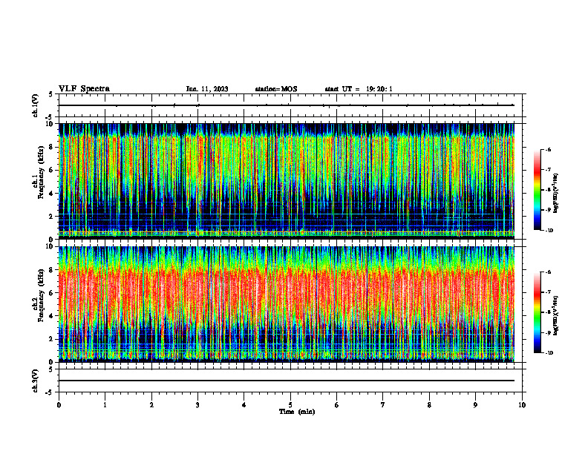This screenshot has width=588, height=454.
Task: Click the ch.1 voltage trace line
Action: pyautogui.click(x=286, y=105)
